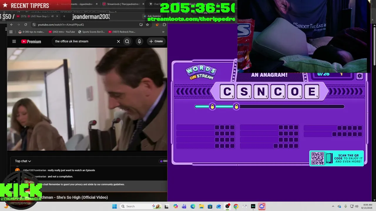376x211 pixels.
Task: Open Microsoft Edge from the taskbar
Action: (x=193, y=206)
